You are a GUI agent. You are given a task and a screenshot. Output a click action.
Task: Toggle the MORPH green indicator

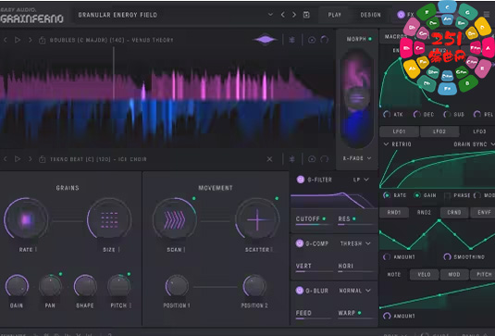370,39
